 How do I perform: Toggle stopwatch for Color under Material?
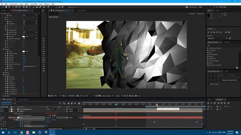click(x=8, y=51)
